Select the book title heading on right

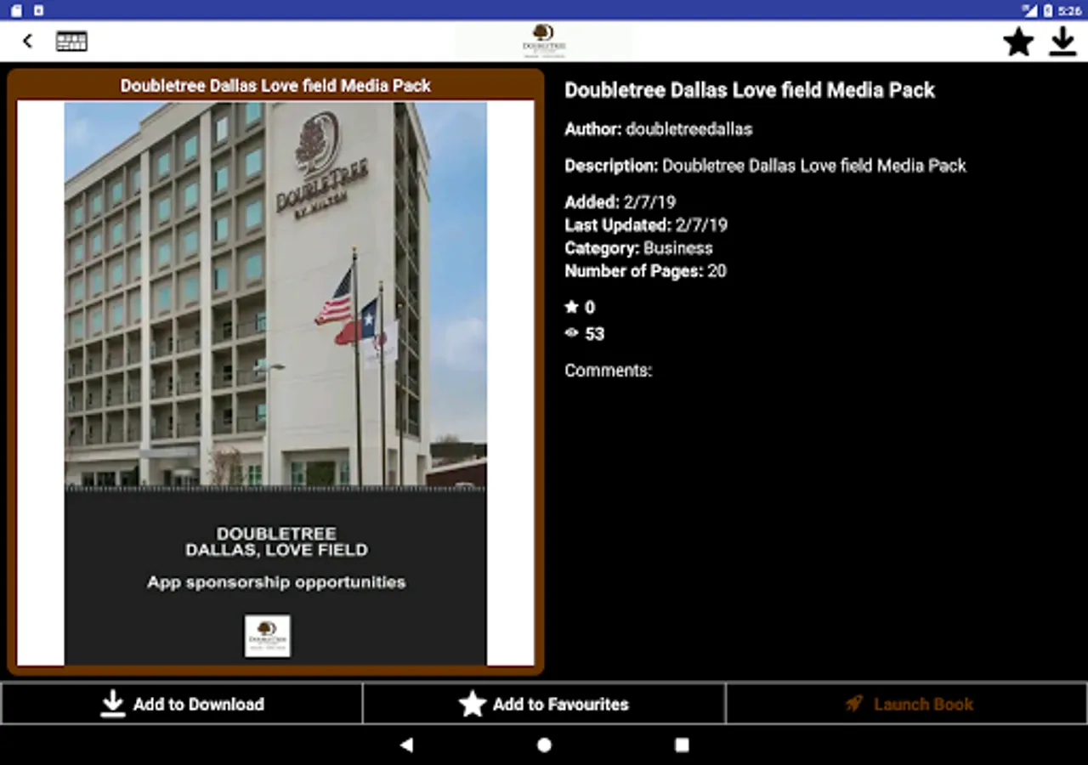pyautogui.click(x=750, y=90)
